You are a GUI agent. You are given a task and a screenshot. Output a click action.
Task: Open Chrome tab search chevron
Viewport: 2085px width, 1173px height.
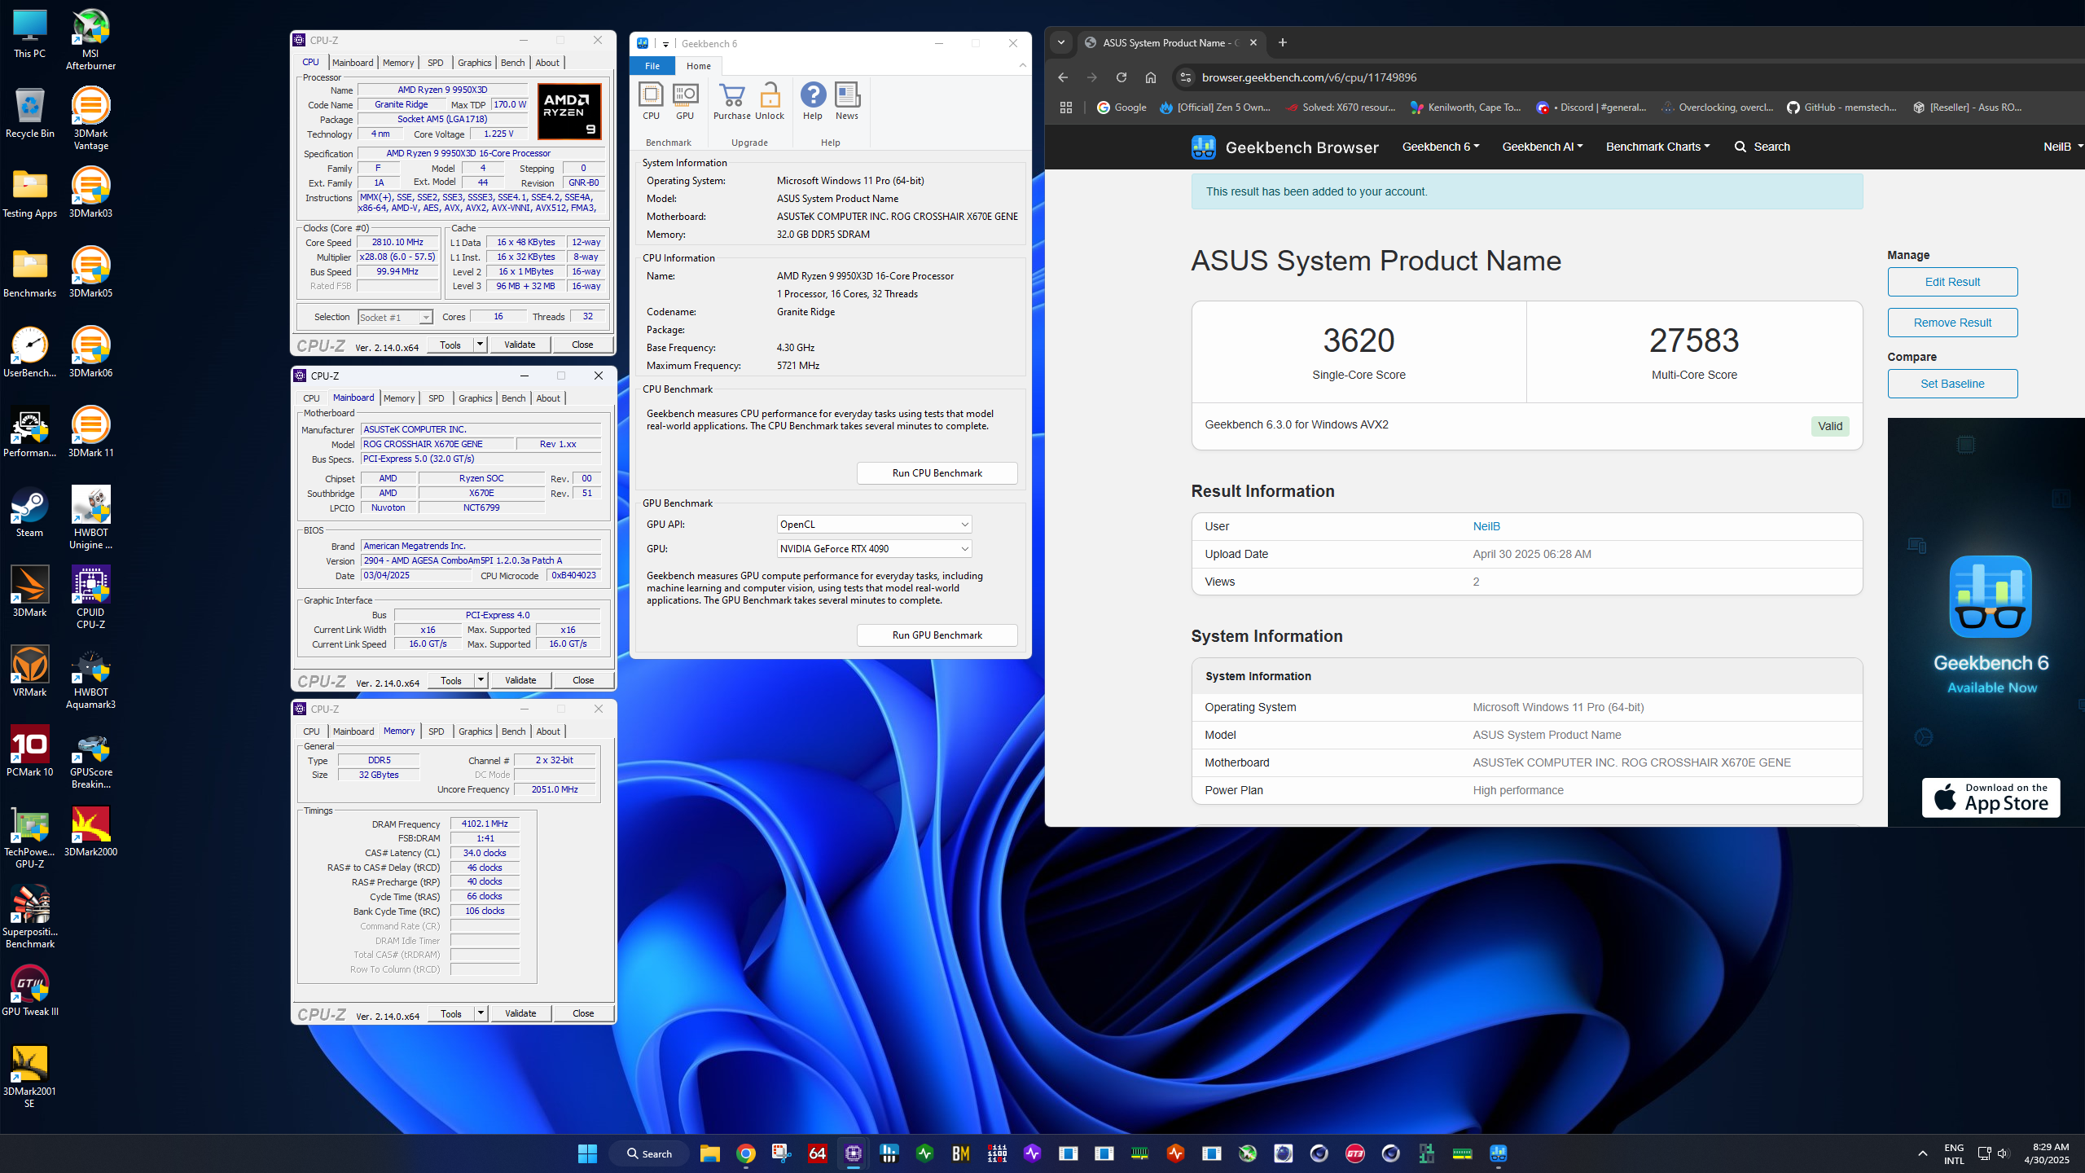tap(1061, 42)
